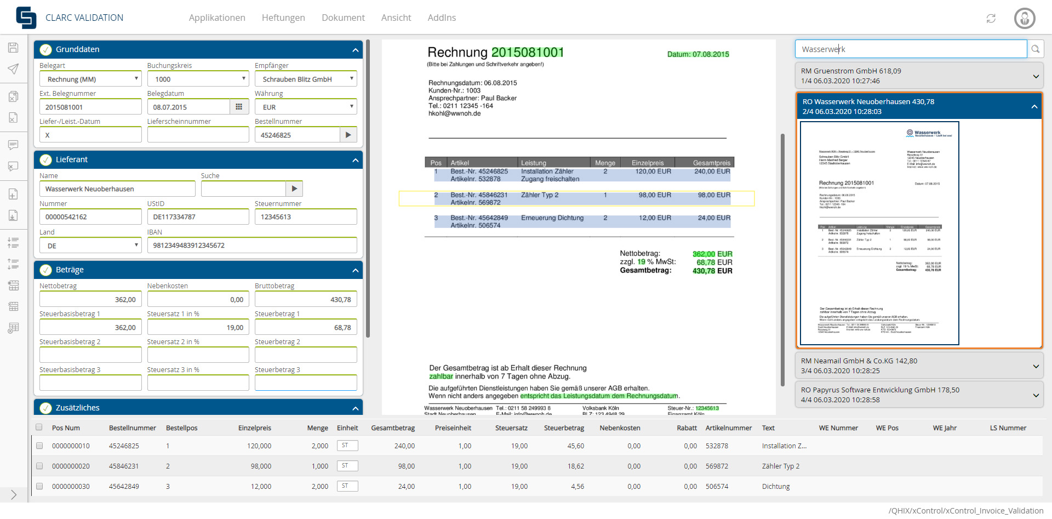Click the download document icon
Image resolution: width=1052 pixels, height=519 pixels.
14,215
